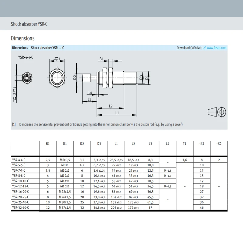Click the CAD data link chain icon
This screenshot has height=243, width=243.
click(205, 48)
